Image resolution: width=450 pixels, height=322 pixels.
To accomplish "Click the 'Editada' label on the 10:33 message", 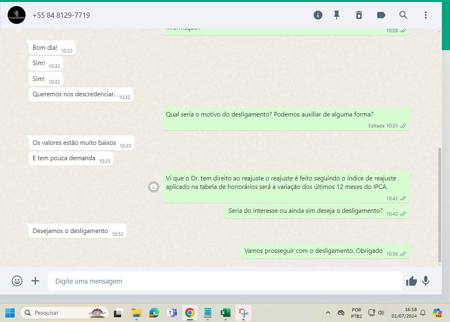I will (x=376, y=126).
